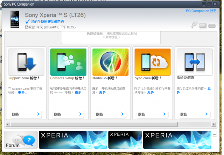Launch Support Zone with its start button
224x155 pixels.
[x=26, y=114]
